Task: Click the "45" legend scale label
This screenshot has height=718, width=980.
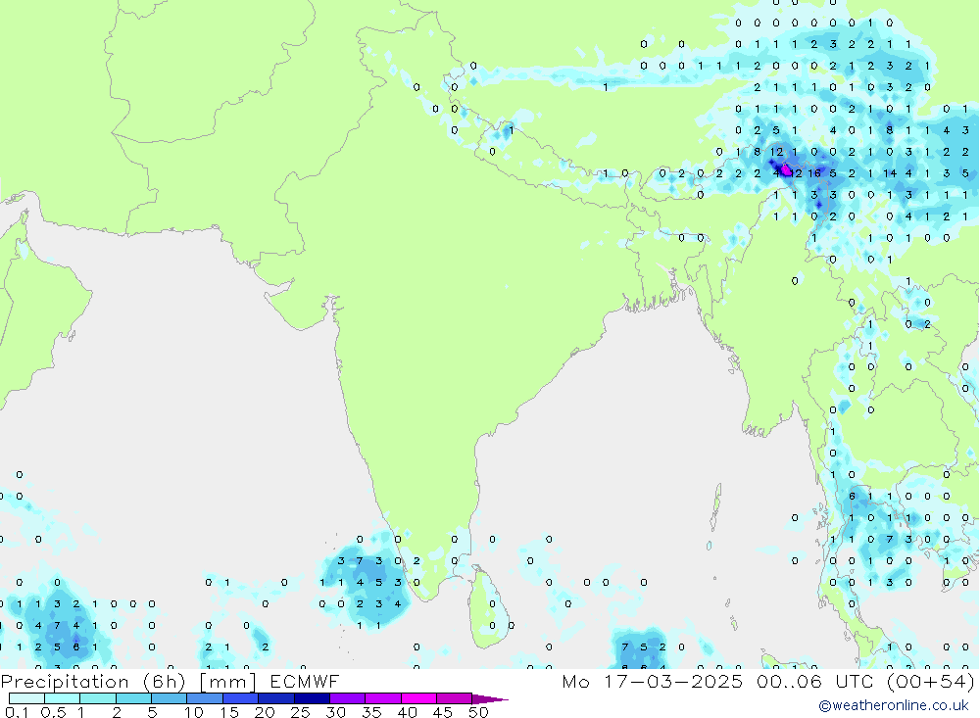Action: coord(443,712)
